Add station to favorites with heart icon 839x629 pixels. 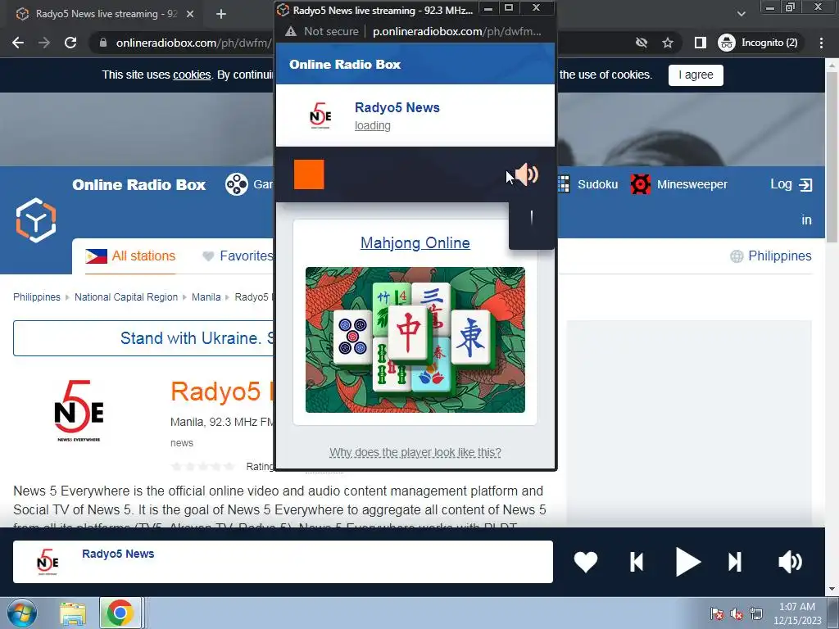585,562
